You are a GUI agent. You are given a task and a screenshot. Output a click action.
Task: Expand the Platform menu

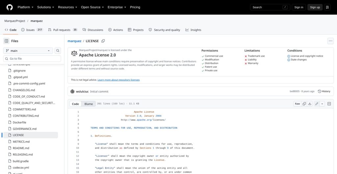25,7
